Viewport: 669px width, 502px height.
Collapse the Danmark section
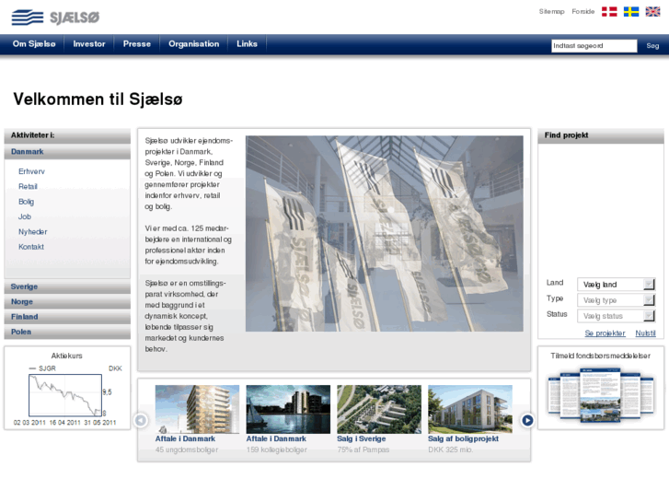(67, 152)
